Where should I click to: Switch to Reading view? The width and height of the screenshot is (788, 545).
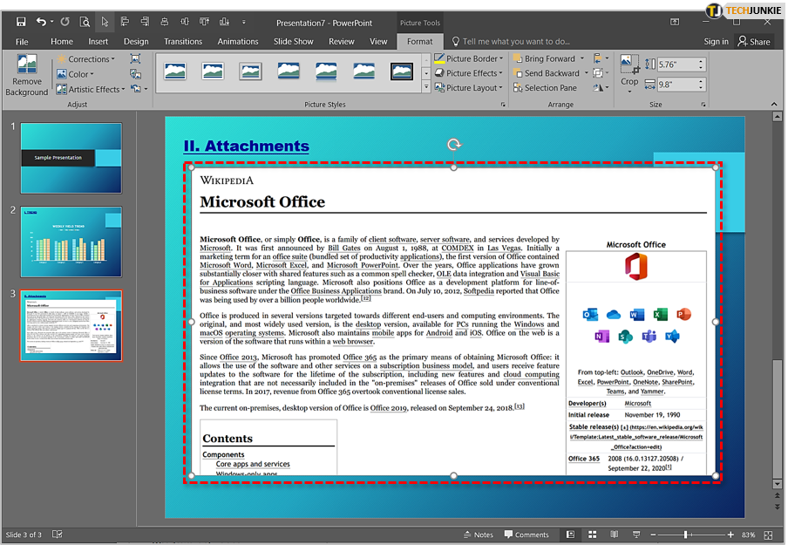(x=615, y=535)
